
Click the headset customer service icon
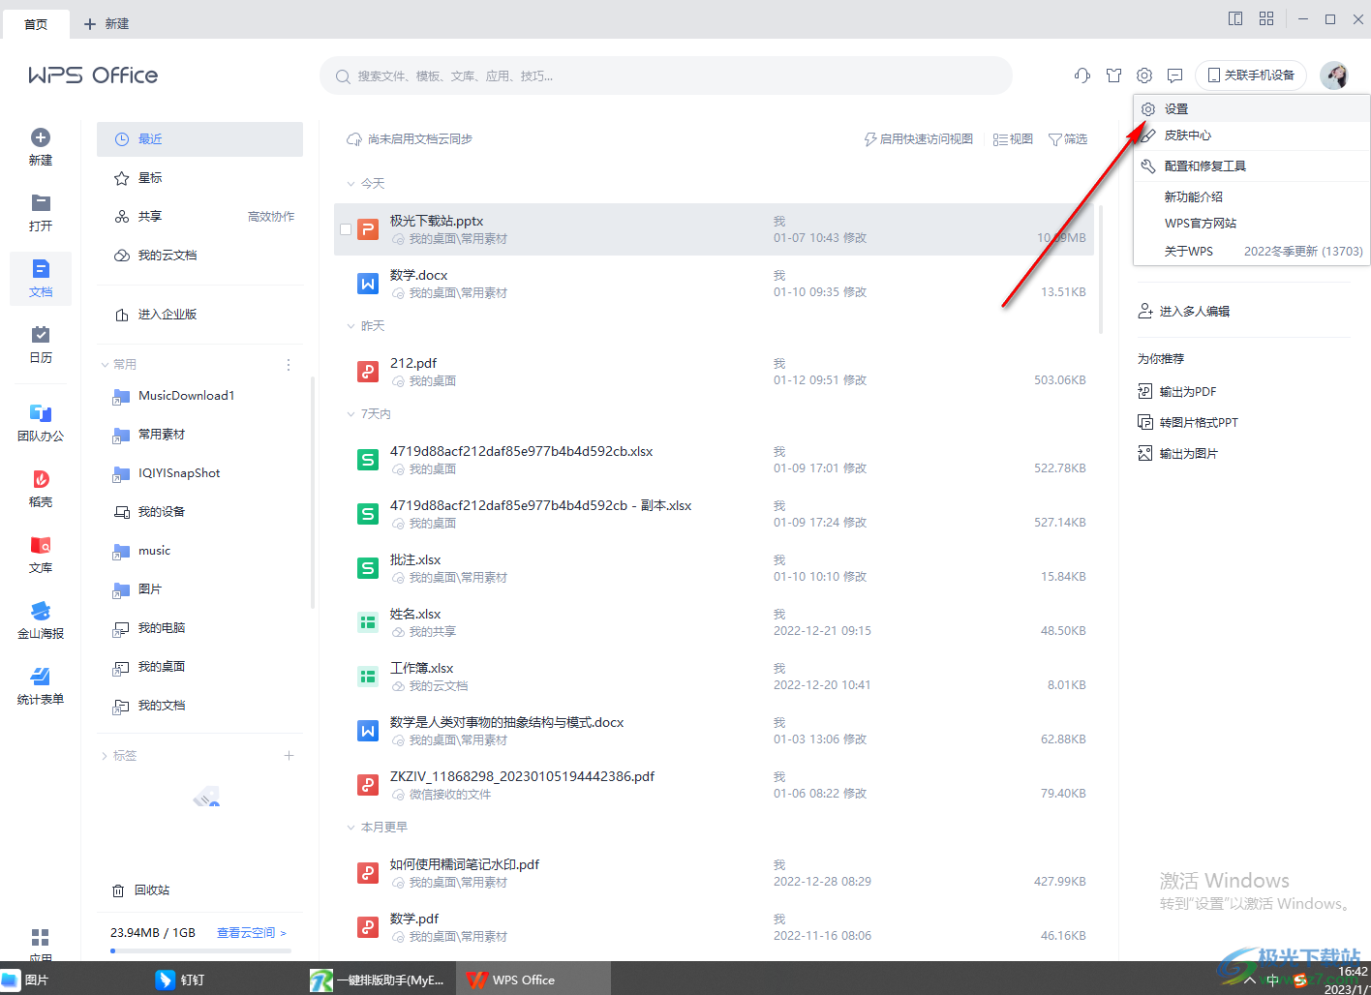tap(1082, 75)
